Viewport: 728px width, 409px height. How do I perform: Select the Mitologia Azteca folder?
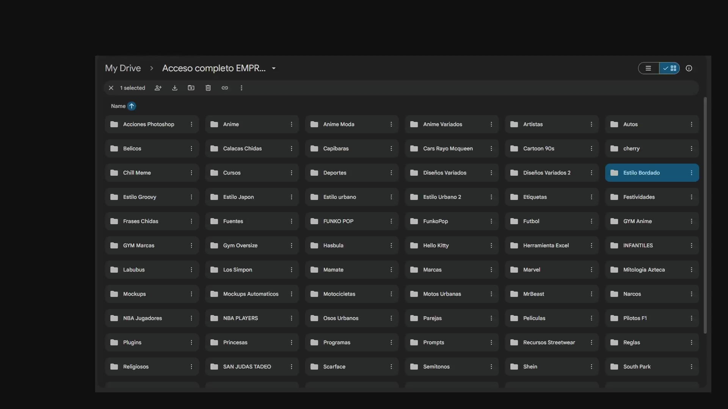click(x=652, y=270)
